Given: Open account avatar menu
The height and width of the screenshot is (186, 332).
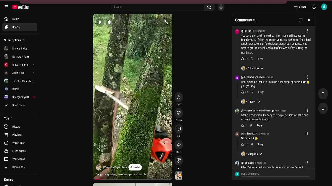Looking at the screenshot, I should pyautogui.click(x=324, y=7).
